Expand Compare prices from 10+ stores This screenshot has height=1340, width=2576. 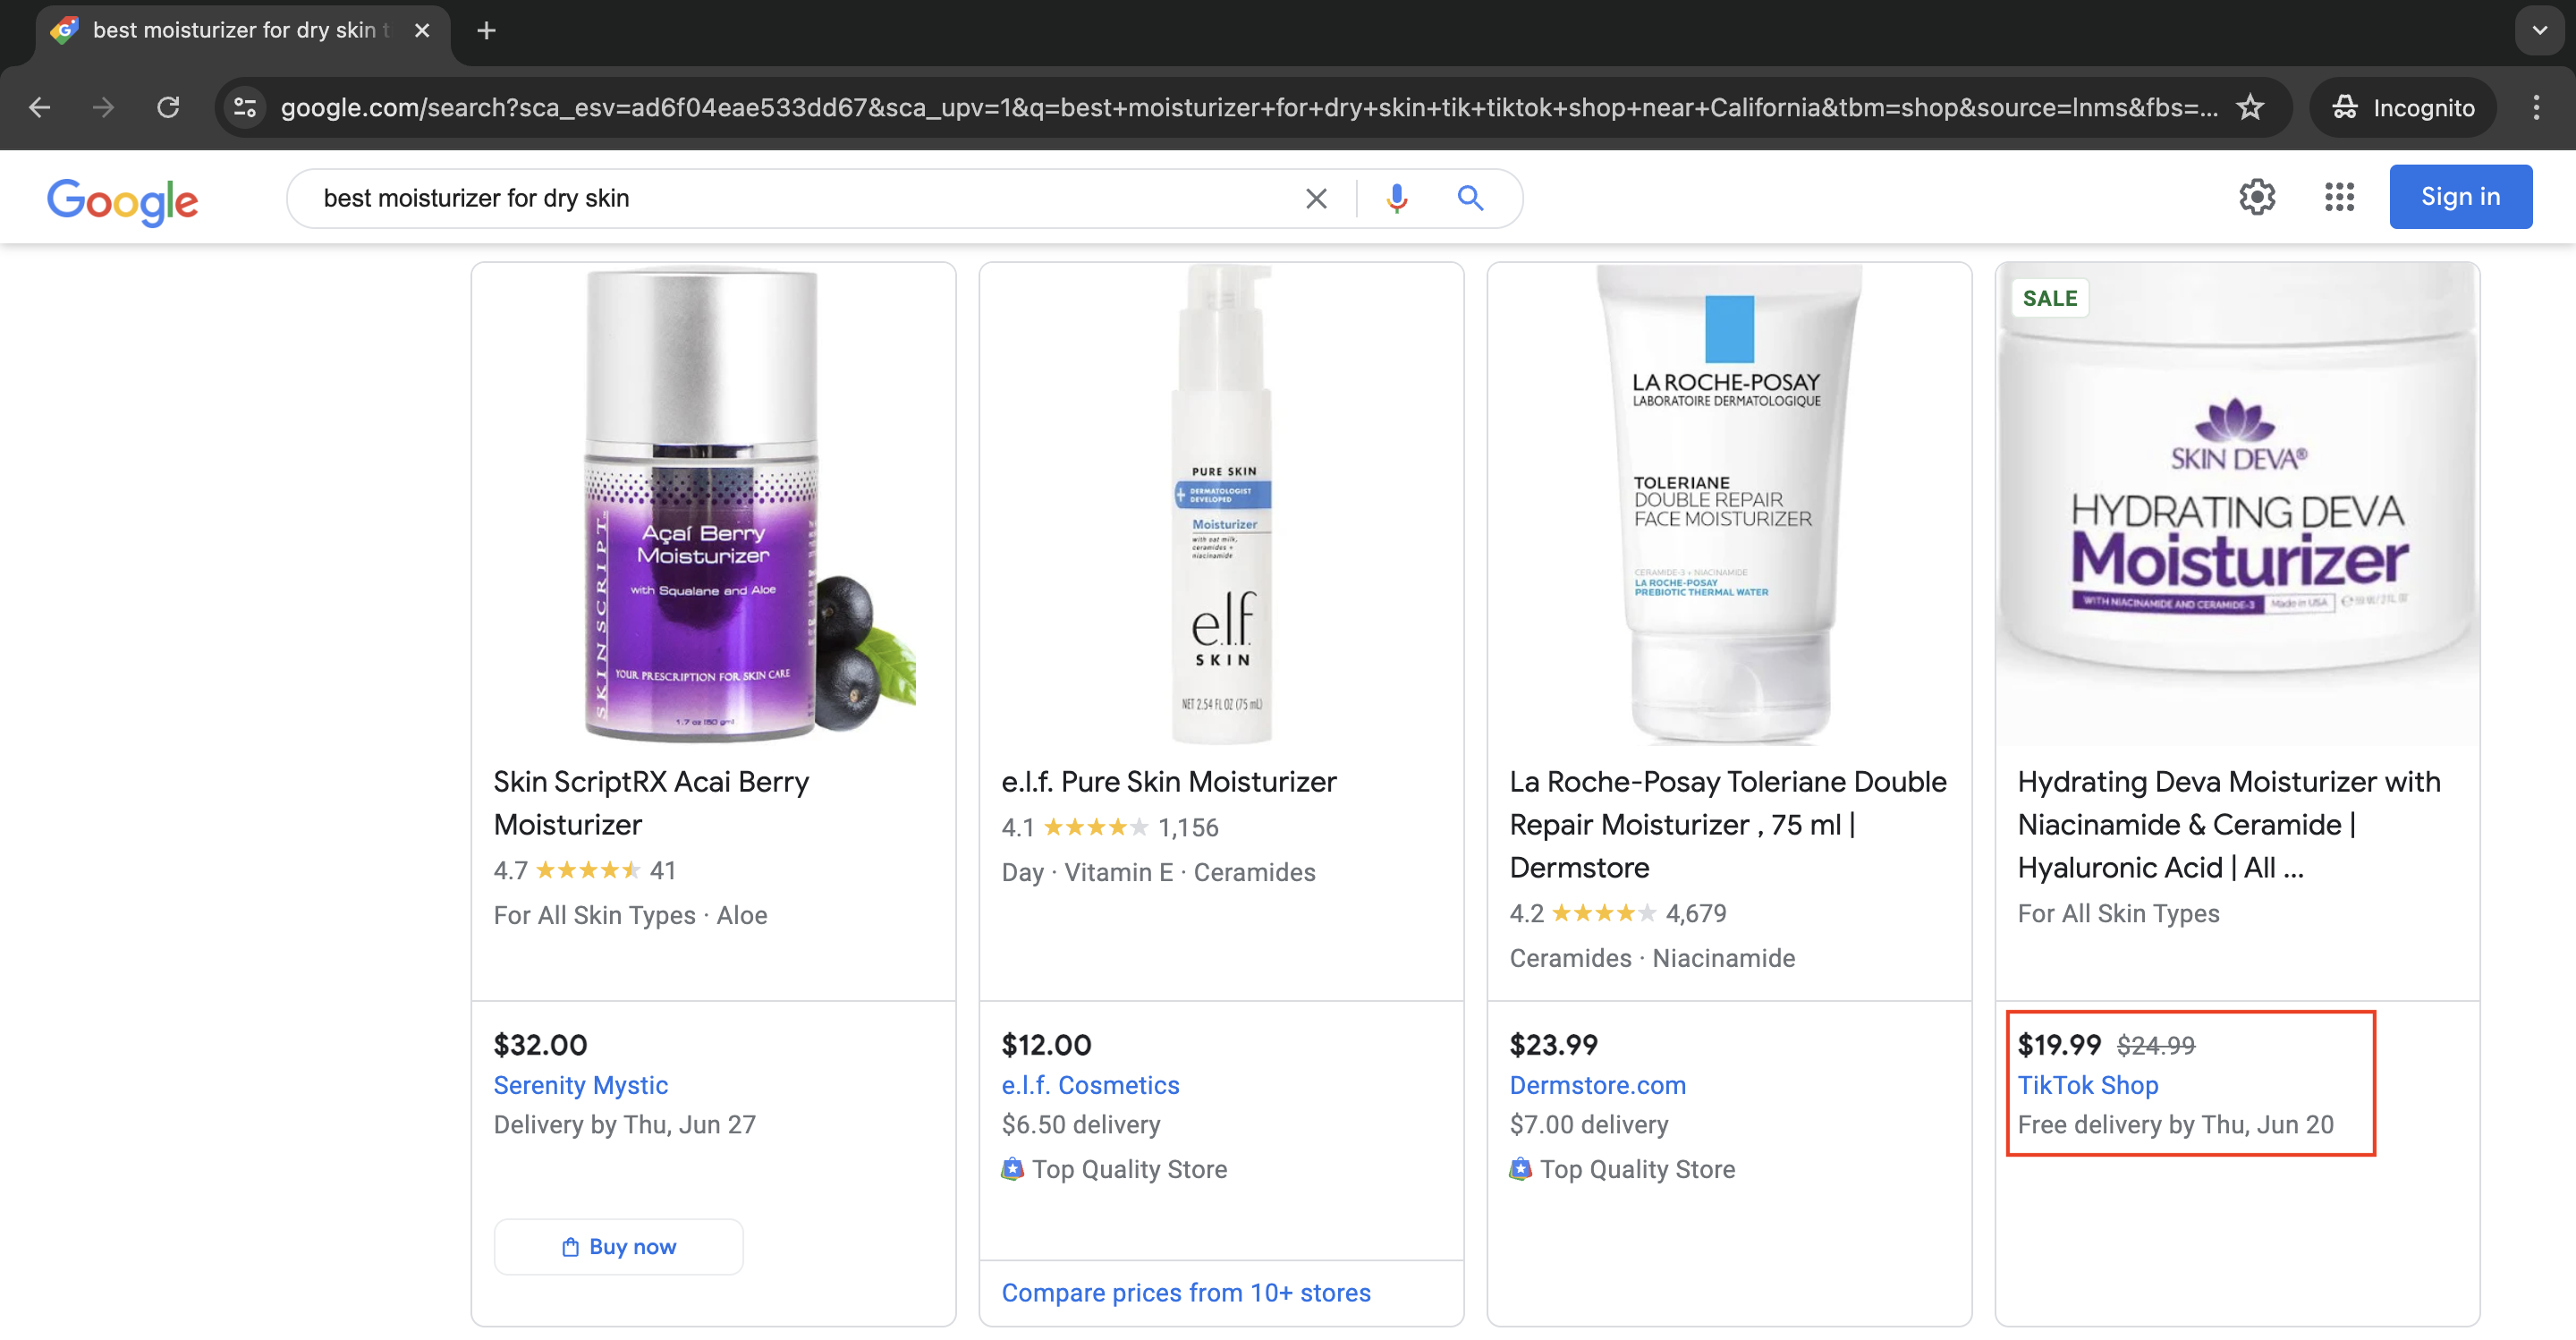click(1188, 1293)
